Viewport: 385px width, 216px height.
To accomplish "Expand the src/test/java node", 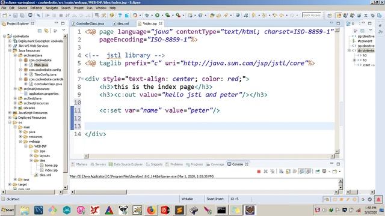I will (15, 98).
